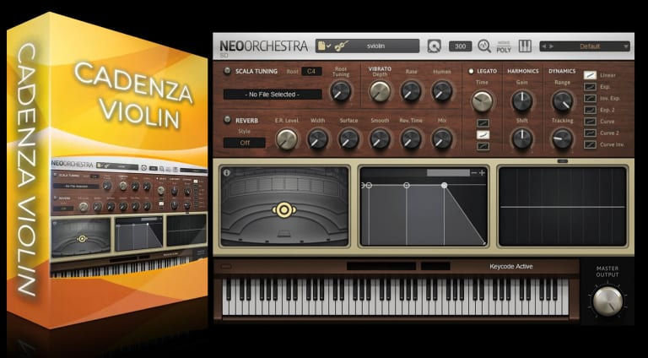The height and width of the screenshot is (358, 648).
Task: Click the Vibrato Depth knob
Action: coord(381,91)
